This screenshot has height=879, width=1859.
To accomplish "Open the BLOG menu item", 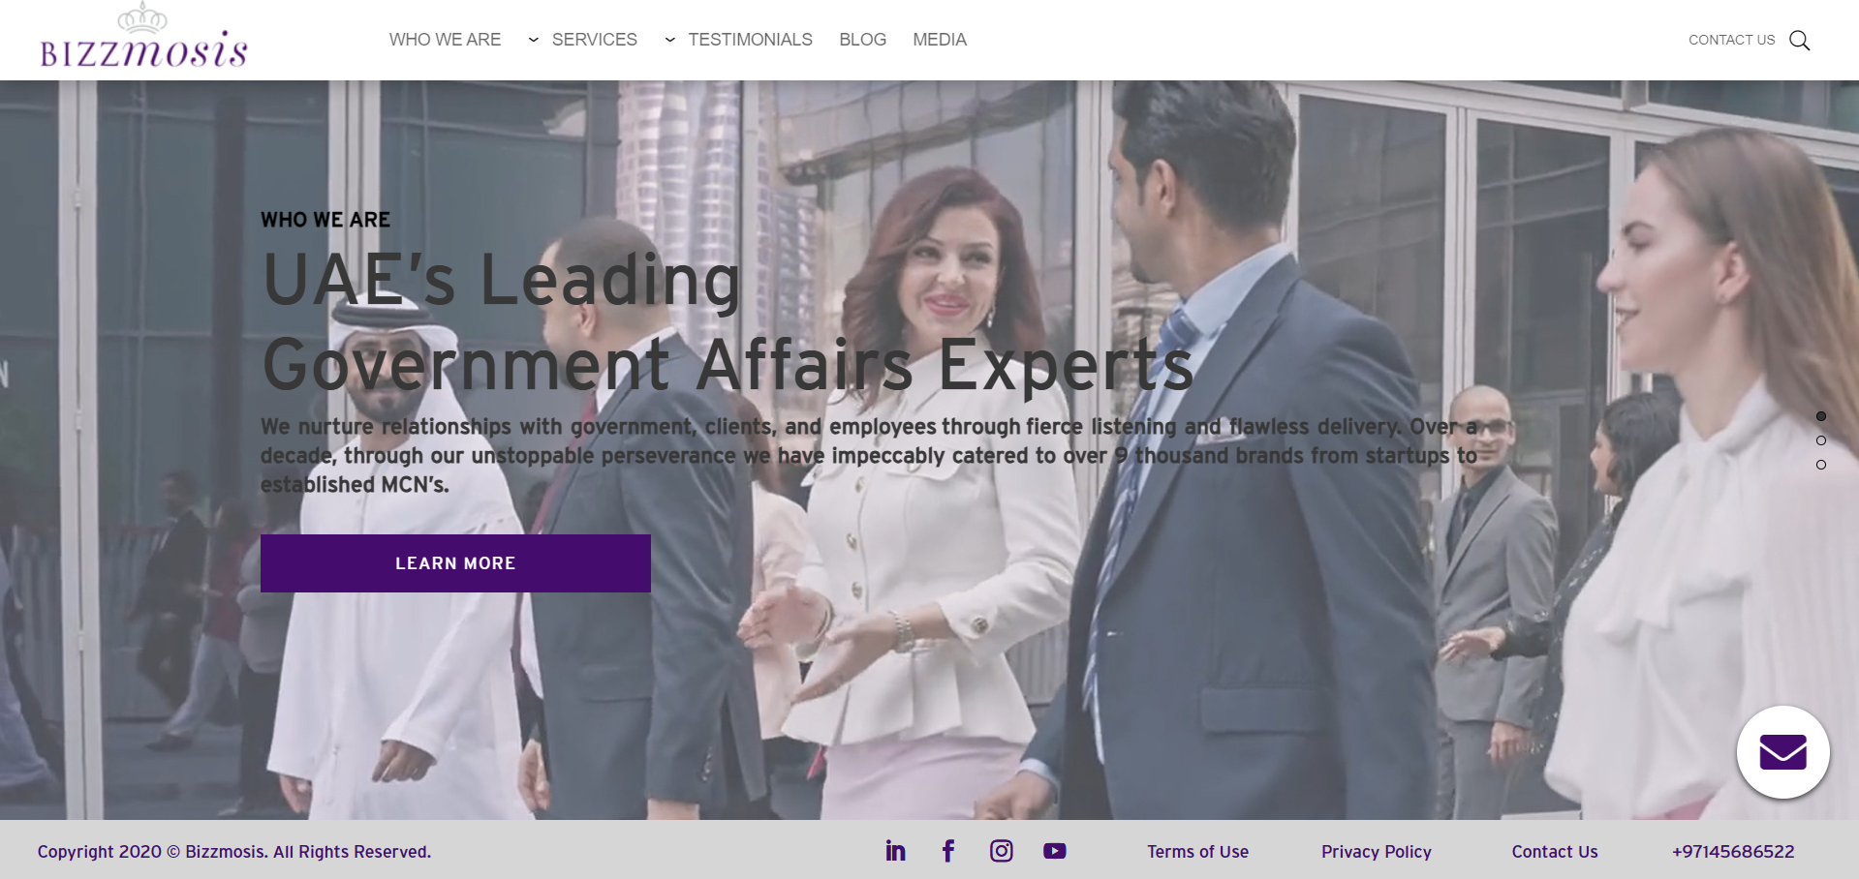I will (x=862, y=40).
